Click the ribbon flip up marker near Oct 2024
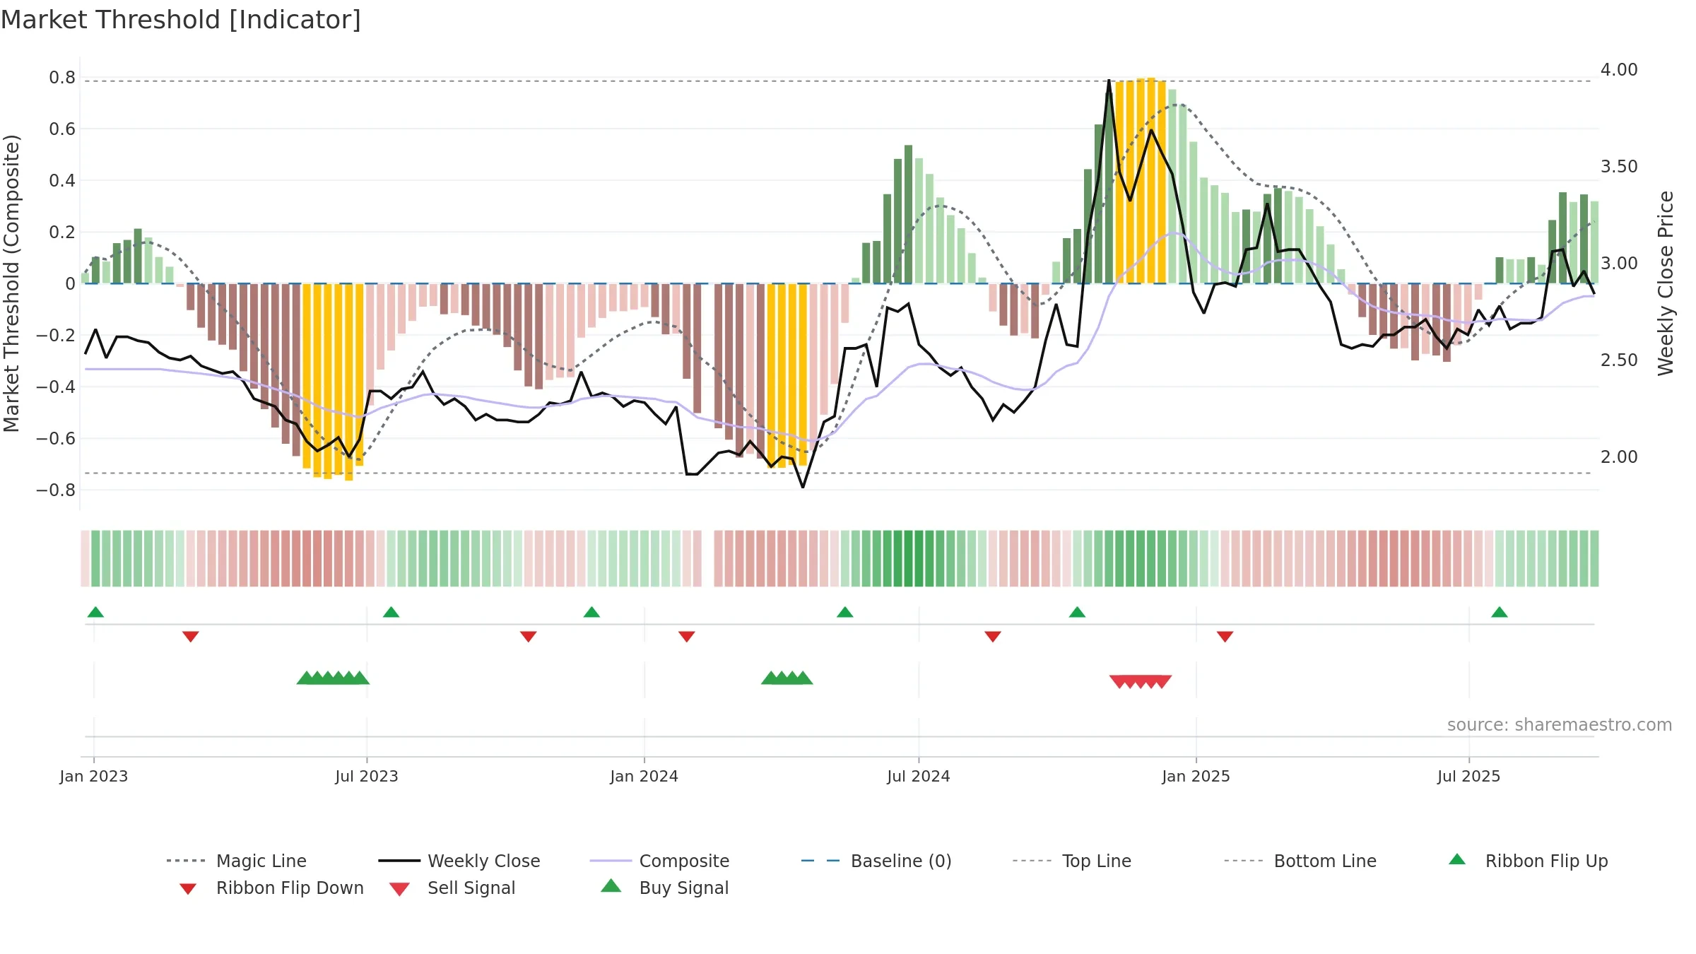The height and width of the screenshot is (954, 1696). [x=1077, y=612]
